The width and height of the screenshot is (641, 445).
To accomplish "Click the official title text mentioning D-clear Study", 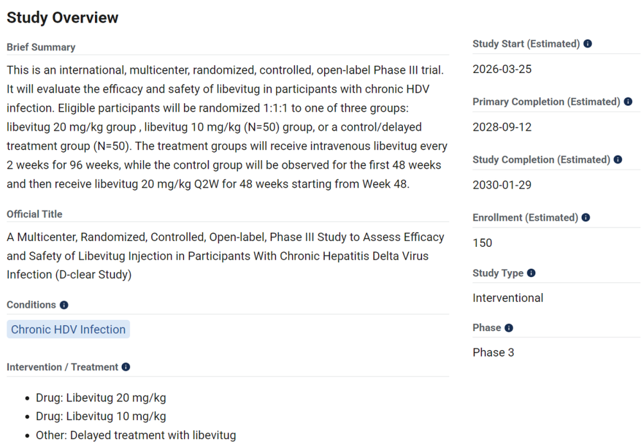I will 226,256.
